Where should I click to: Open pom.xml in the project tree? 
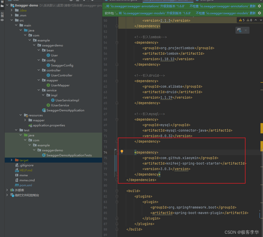coord(26,185)
